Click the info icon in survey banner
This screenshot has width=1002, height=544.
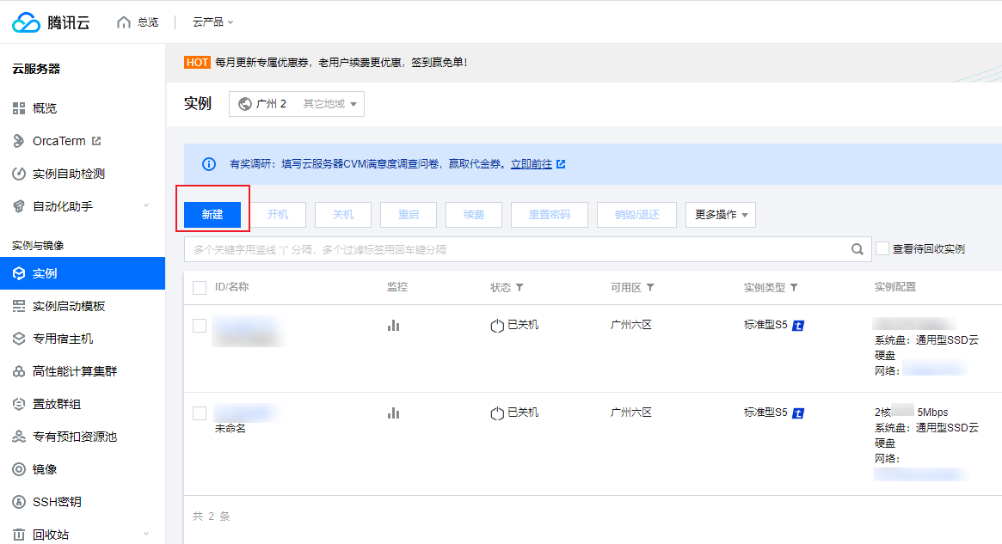click(x=209, y=164)
